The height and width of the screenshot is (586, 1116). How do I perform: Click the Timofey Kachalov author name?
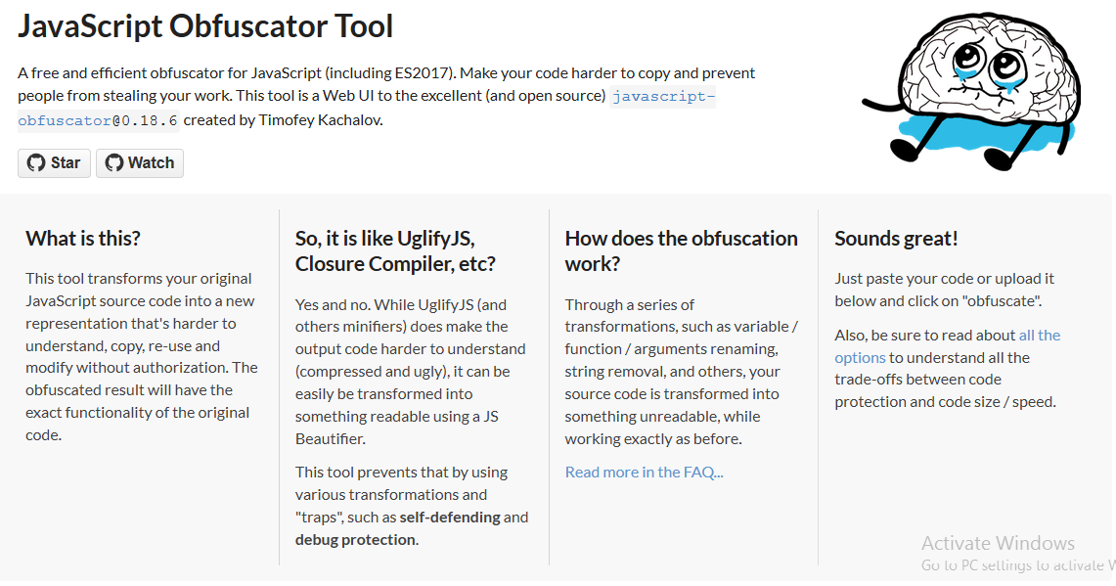pos(320,120)
